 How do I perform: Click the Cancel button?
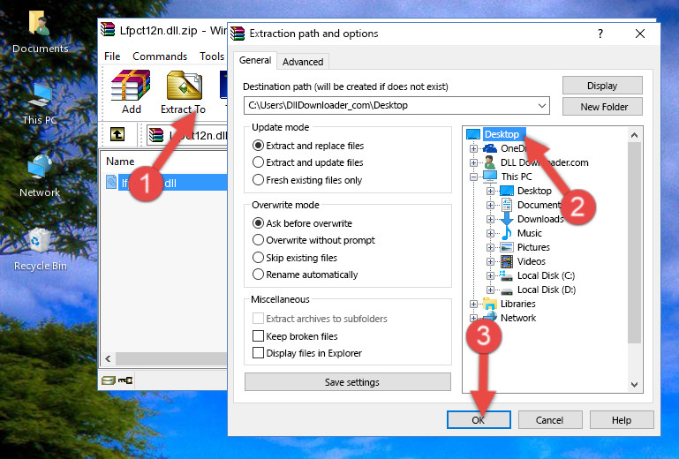pyautogui.click(x=550, y=420)
